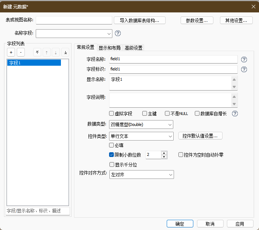Check the 显示千分位 option
The width and height of the screenshot is (259, 230).
pyautogui.click(x=112, y=165)
